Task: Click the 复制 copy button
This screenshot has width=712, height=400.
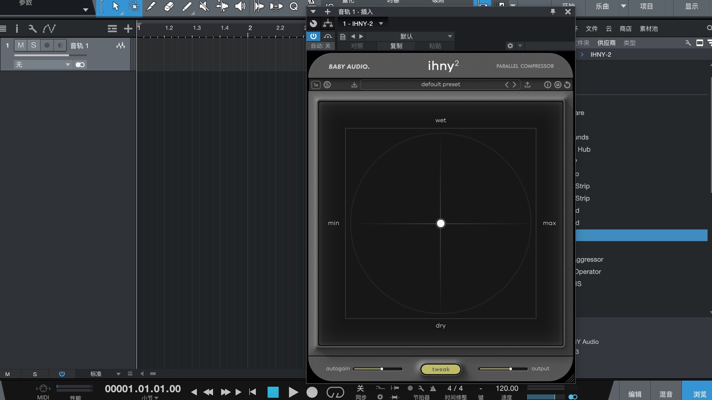Action: pyautogui.click(x=396, y=46)
